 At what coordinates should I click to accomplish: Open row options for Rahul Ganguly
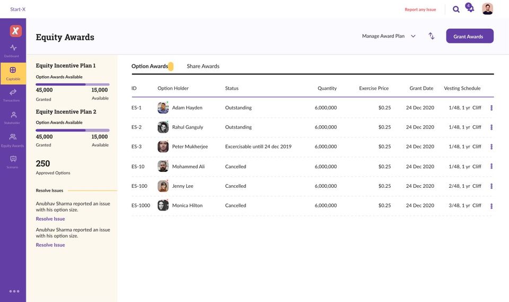tap(492, 127)
